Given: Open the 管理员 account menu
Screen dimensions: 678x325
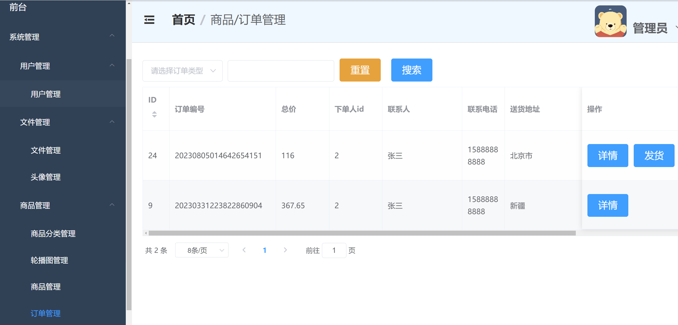Looking at the screenshot, I should pos(650,28).
